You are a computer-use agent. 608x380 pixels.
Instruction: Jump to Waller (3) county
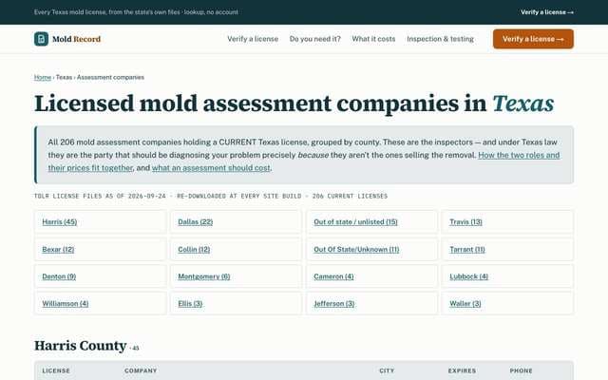tap(465, 304)
